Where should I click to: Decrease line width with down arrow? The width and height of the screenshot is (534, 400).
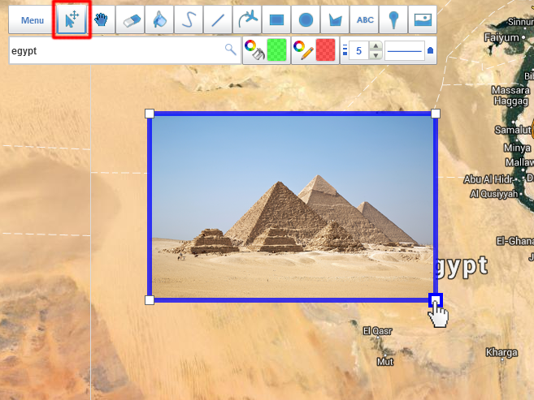click(376, 55)
